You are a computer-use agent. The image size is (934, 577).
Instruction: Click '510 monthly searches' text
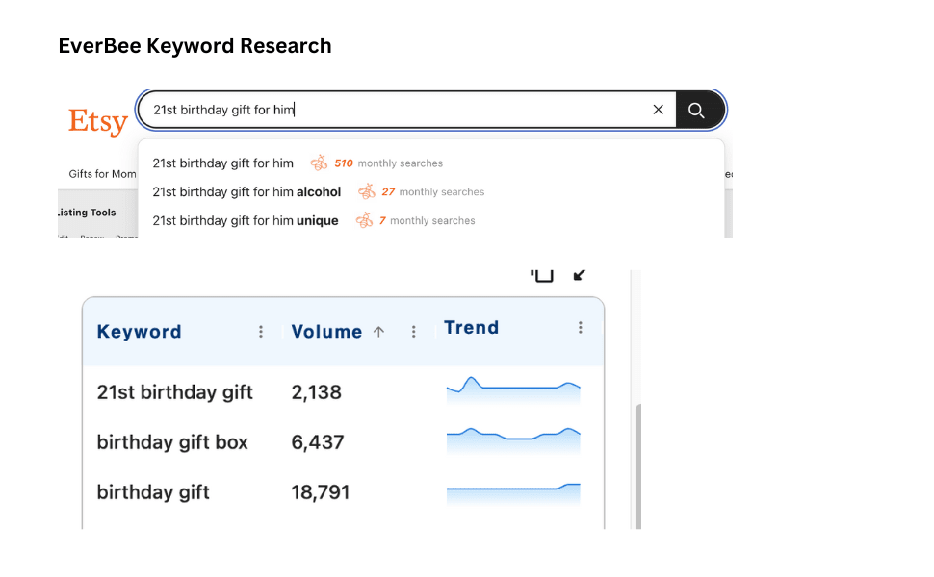388,163
